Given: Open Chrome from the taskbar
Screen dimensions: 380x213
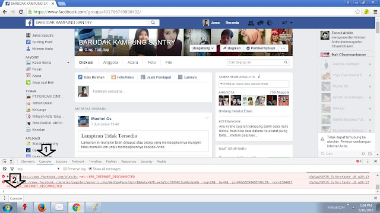Looking at the screenshot, I should coord(77,208).
